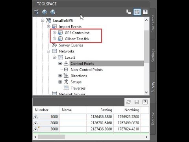Click the survey user settings toolbar icon
Image resolution: width=189 pixels, height=142 pixels.
[x=36, y=12]
